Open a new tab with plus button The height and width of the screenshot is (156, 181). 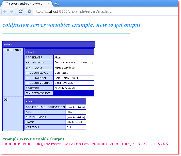(x=56, y=4)
